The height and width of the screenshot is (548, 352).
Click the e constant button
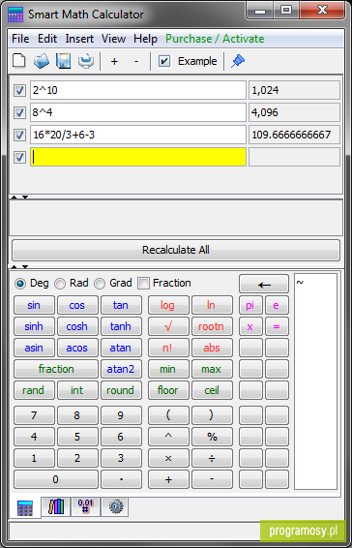click(x=277, y=305)
